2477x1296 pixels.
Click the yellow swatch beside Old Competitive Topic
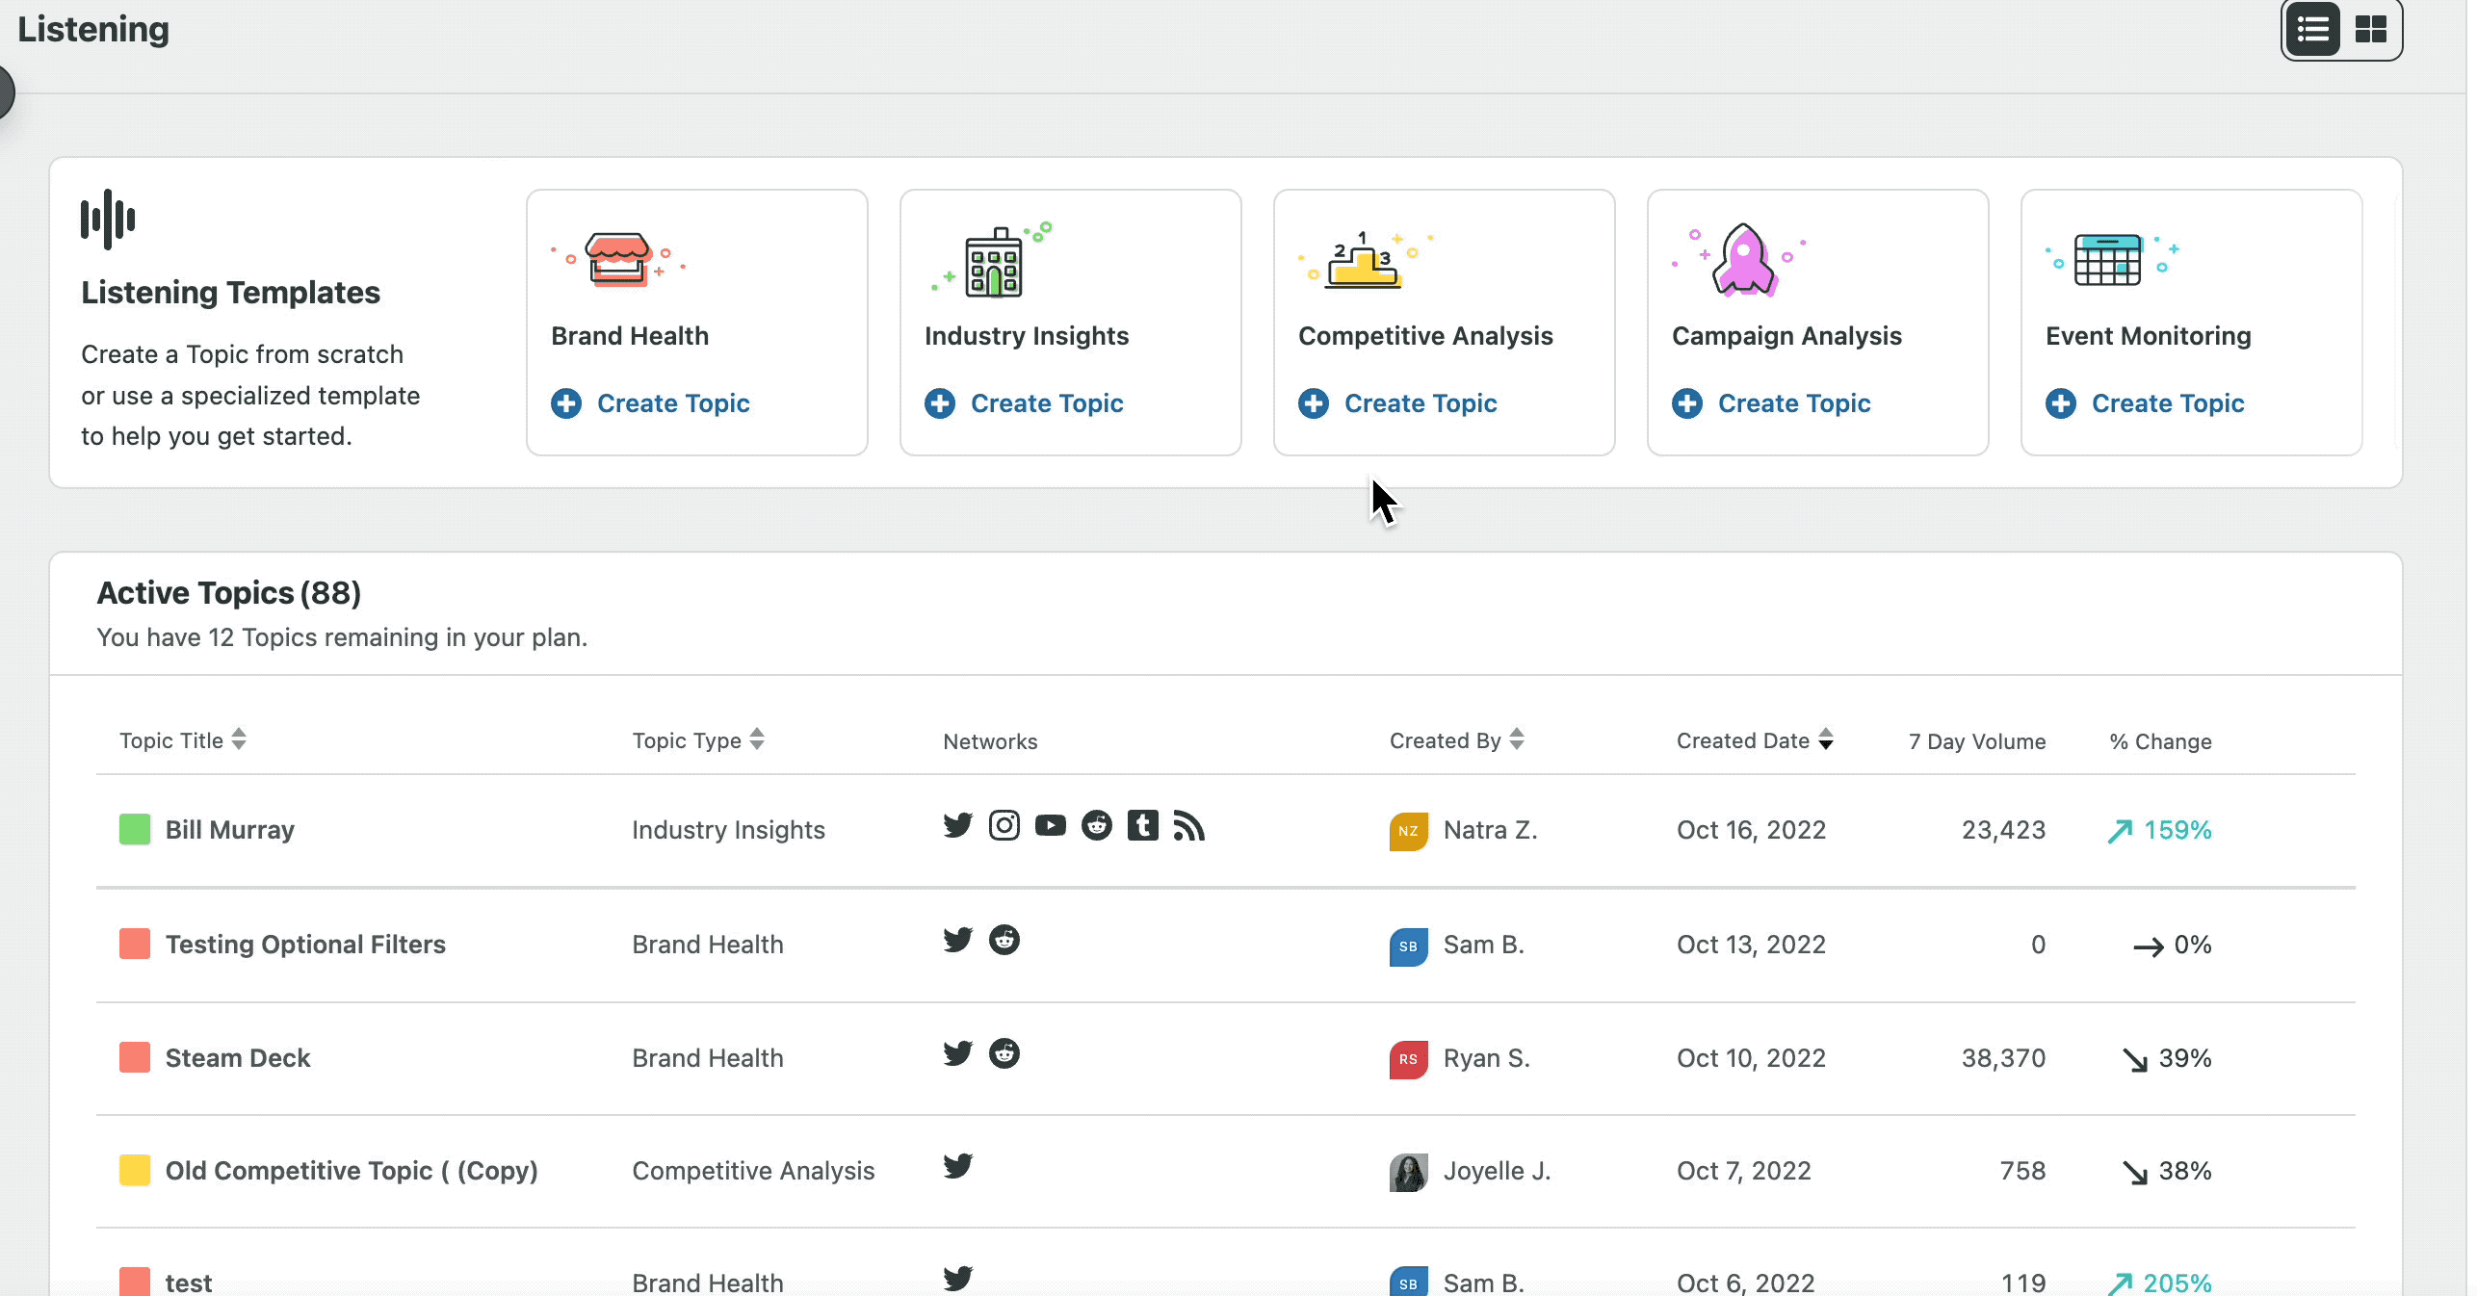point(135,1171)
